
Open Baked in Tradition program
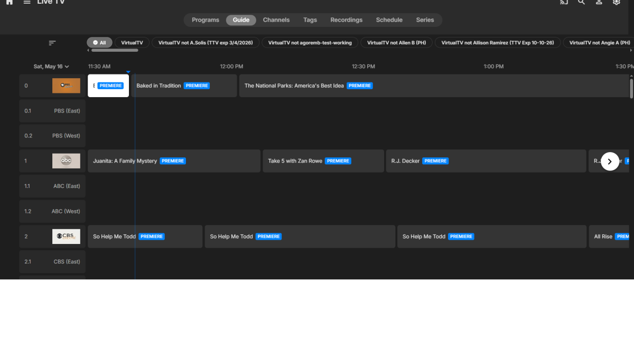click(x=184, y=86)
